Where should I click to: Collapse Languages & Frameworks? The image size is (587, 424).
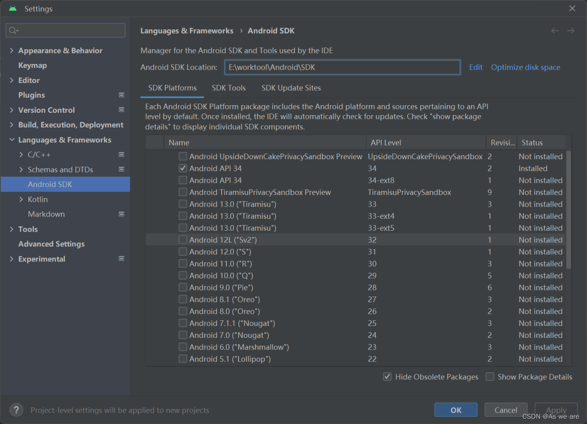(11, 140)
